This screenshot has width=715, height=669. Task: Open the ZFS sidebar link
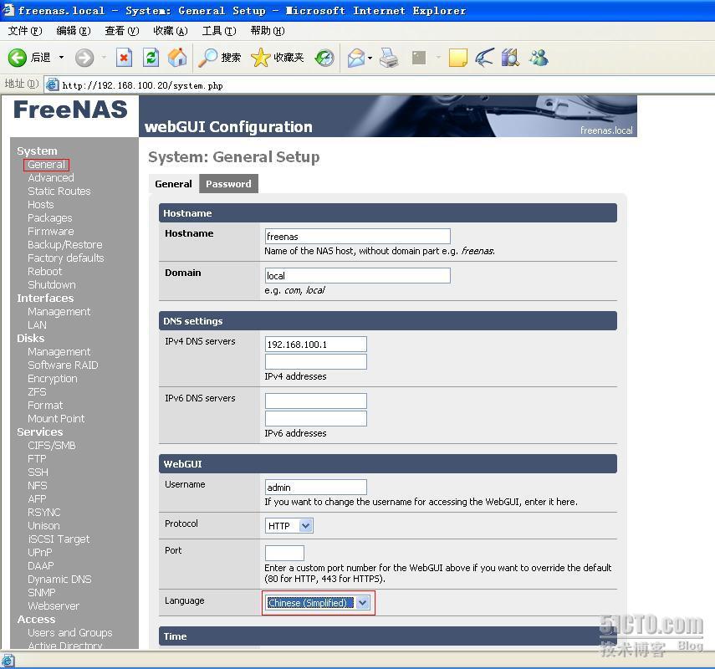click(37, 391)
